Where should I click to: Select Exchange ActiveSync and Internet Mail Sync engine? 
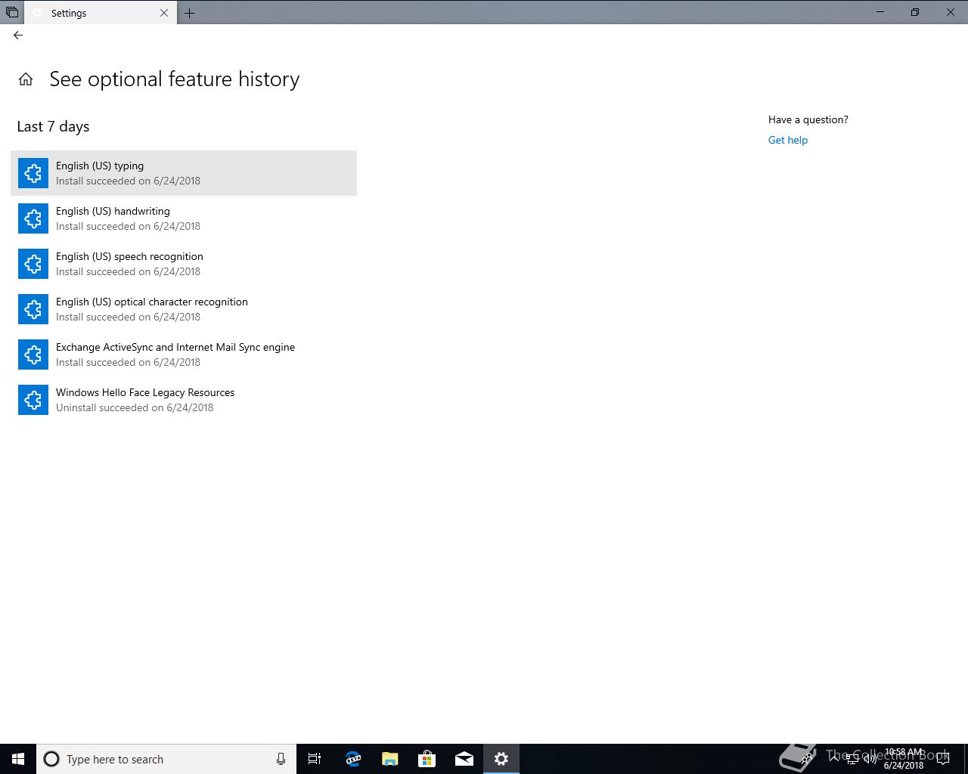point(184,354)
